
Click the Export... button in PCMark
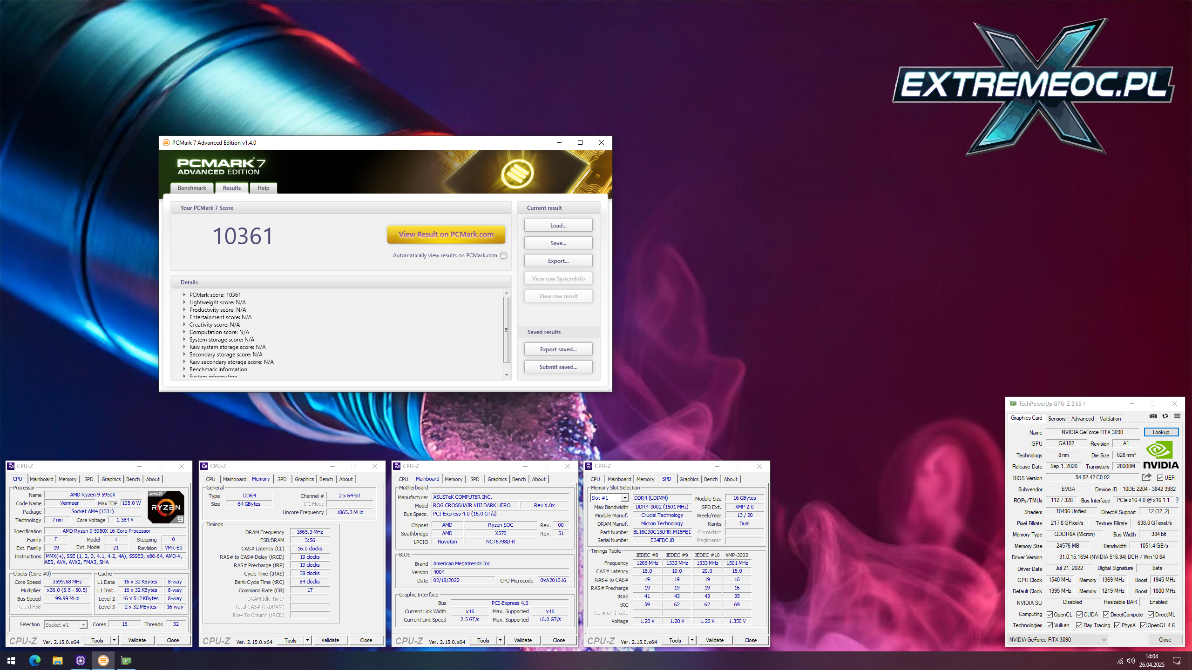point(558,261)
